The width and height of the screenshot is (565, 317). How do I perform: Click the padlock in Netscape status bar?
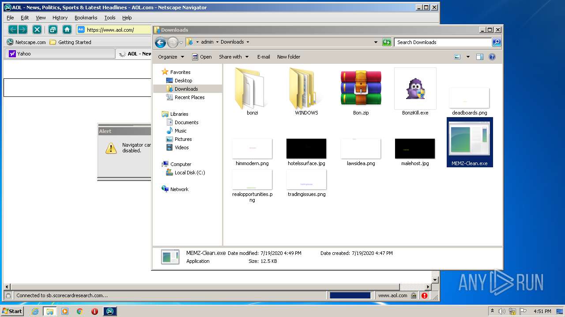[x=413, y=296]
